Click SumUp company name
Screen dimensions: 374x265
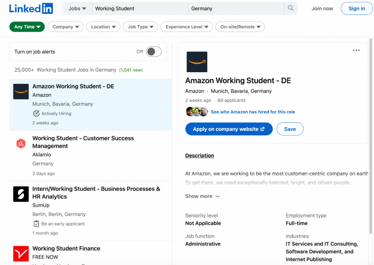(x=41, y=205)
